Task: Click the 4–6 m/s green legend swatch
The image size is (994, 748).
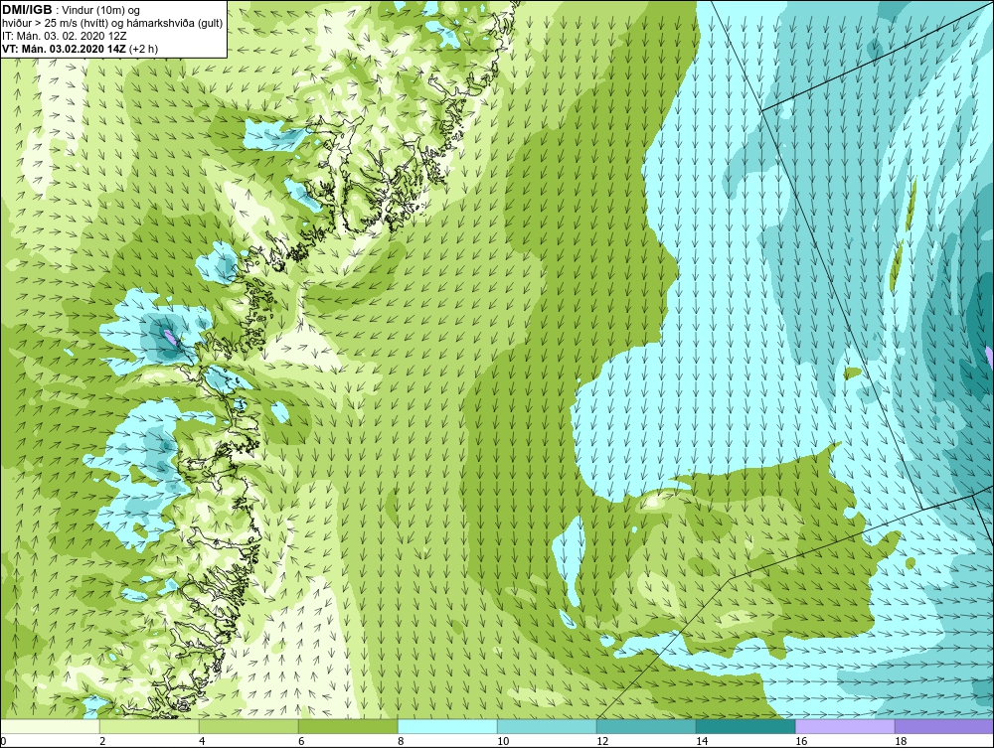Action: point(248,726)
